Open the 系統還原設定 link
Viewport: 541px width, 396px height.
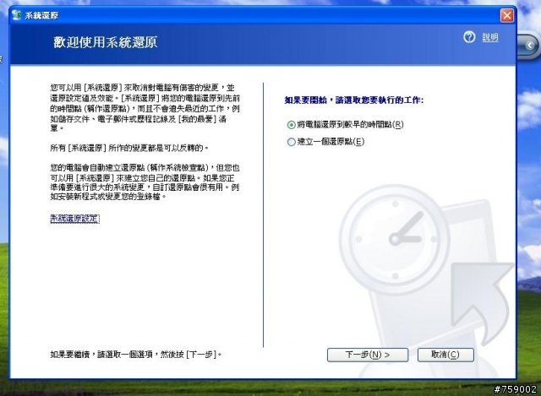click(75, 219)
